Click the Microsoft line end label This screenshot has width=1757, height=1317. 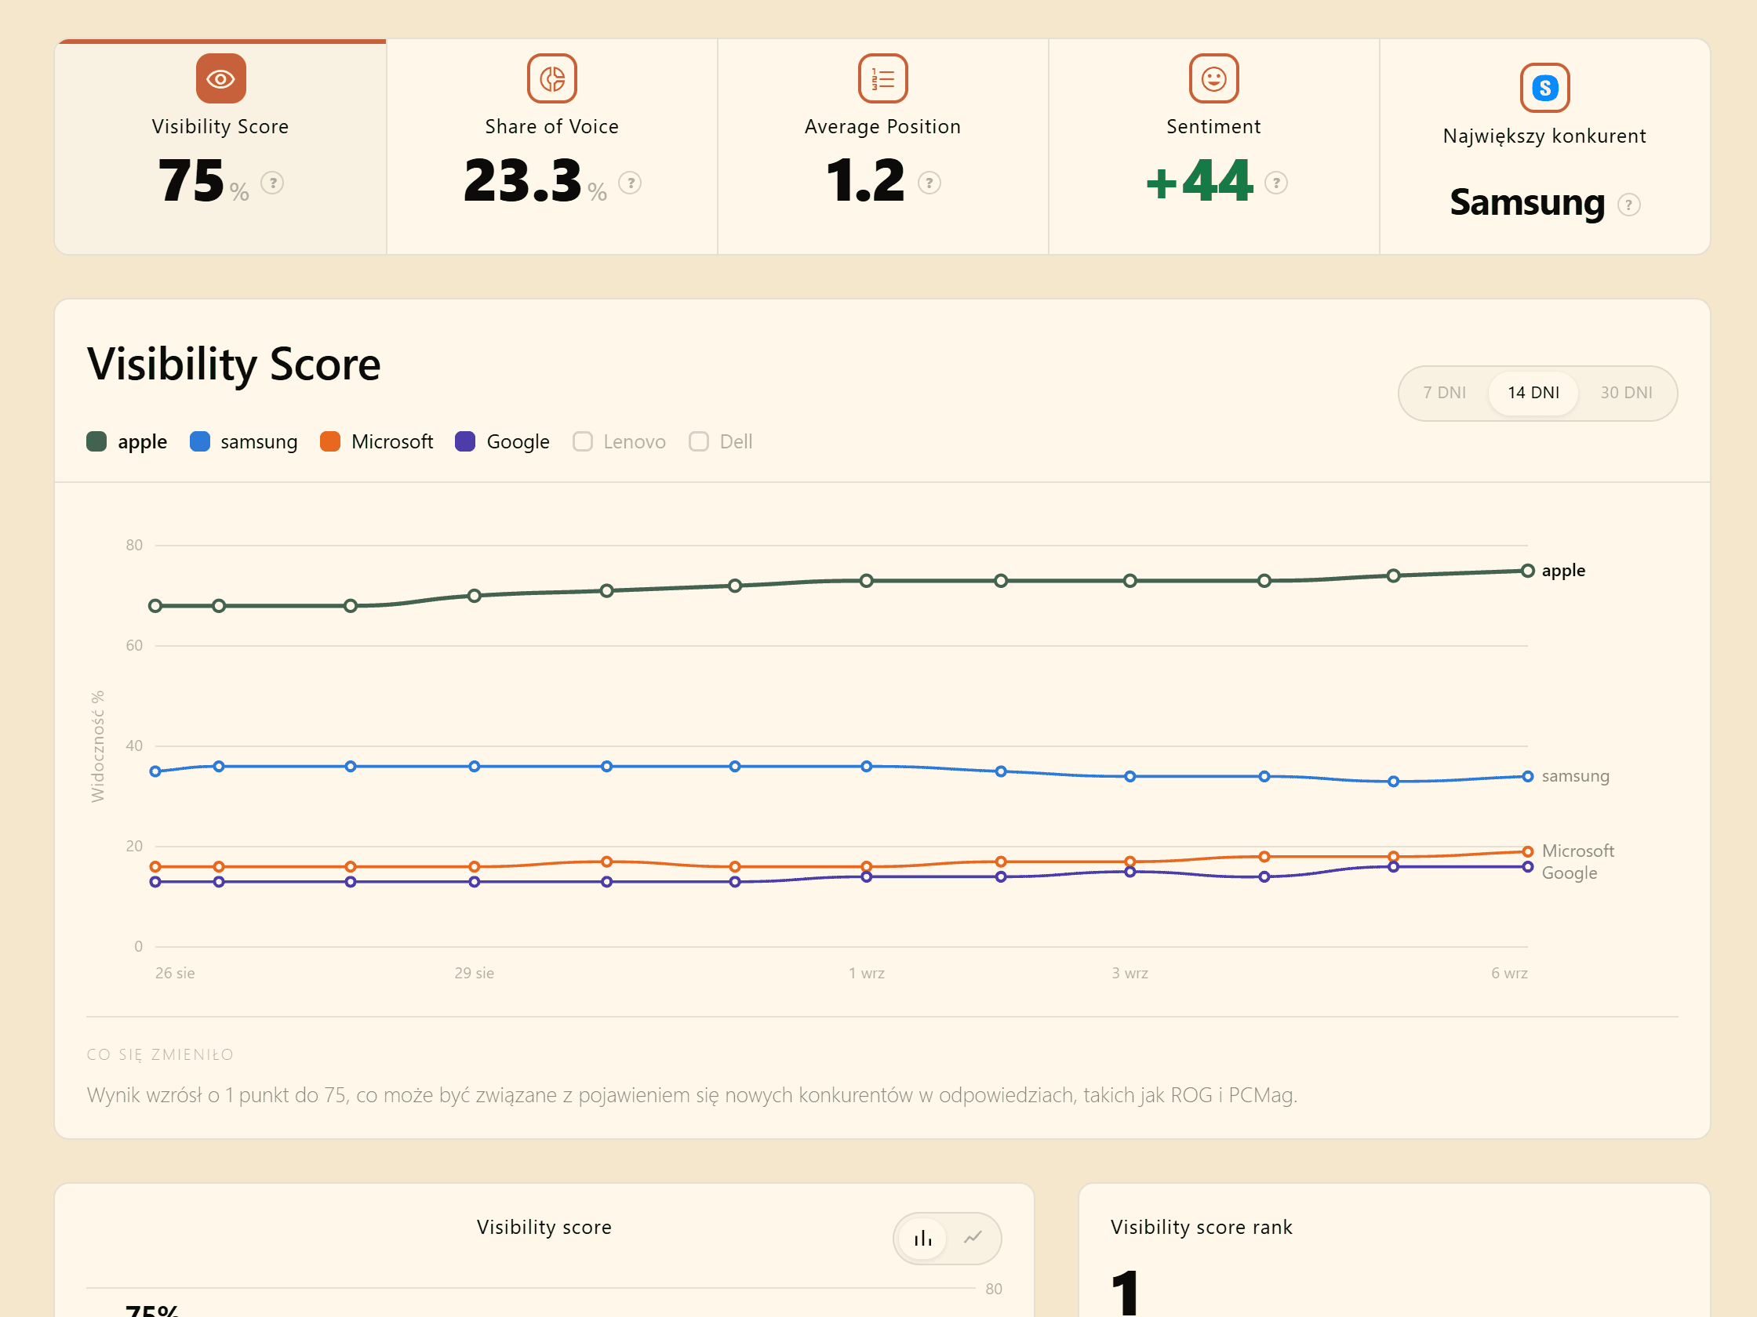tap(1577, 851)
